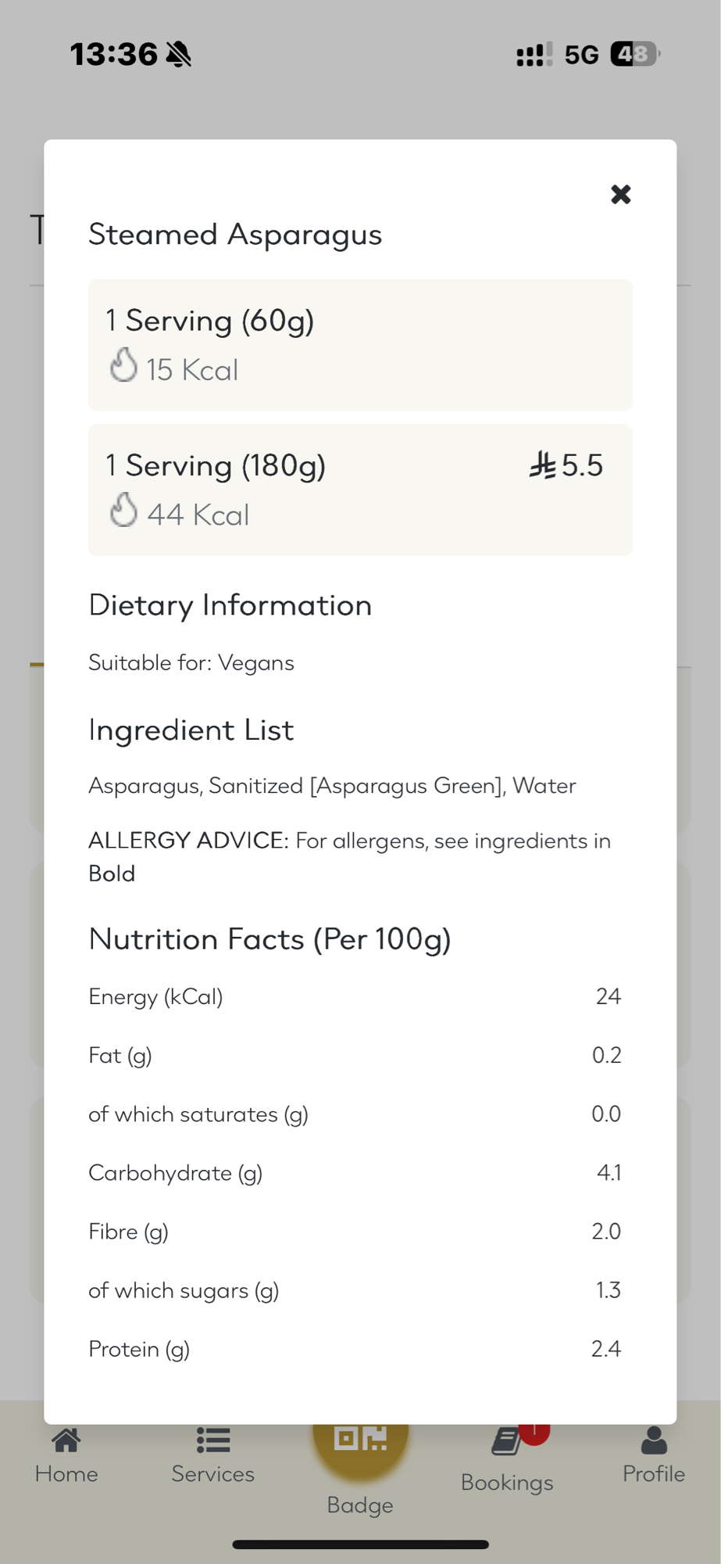The height and width of the screenshot is (1564, 721).
Task: Tap the Nutrition Facts (Per 100g) heading
Action: 269,939
